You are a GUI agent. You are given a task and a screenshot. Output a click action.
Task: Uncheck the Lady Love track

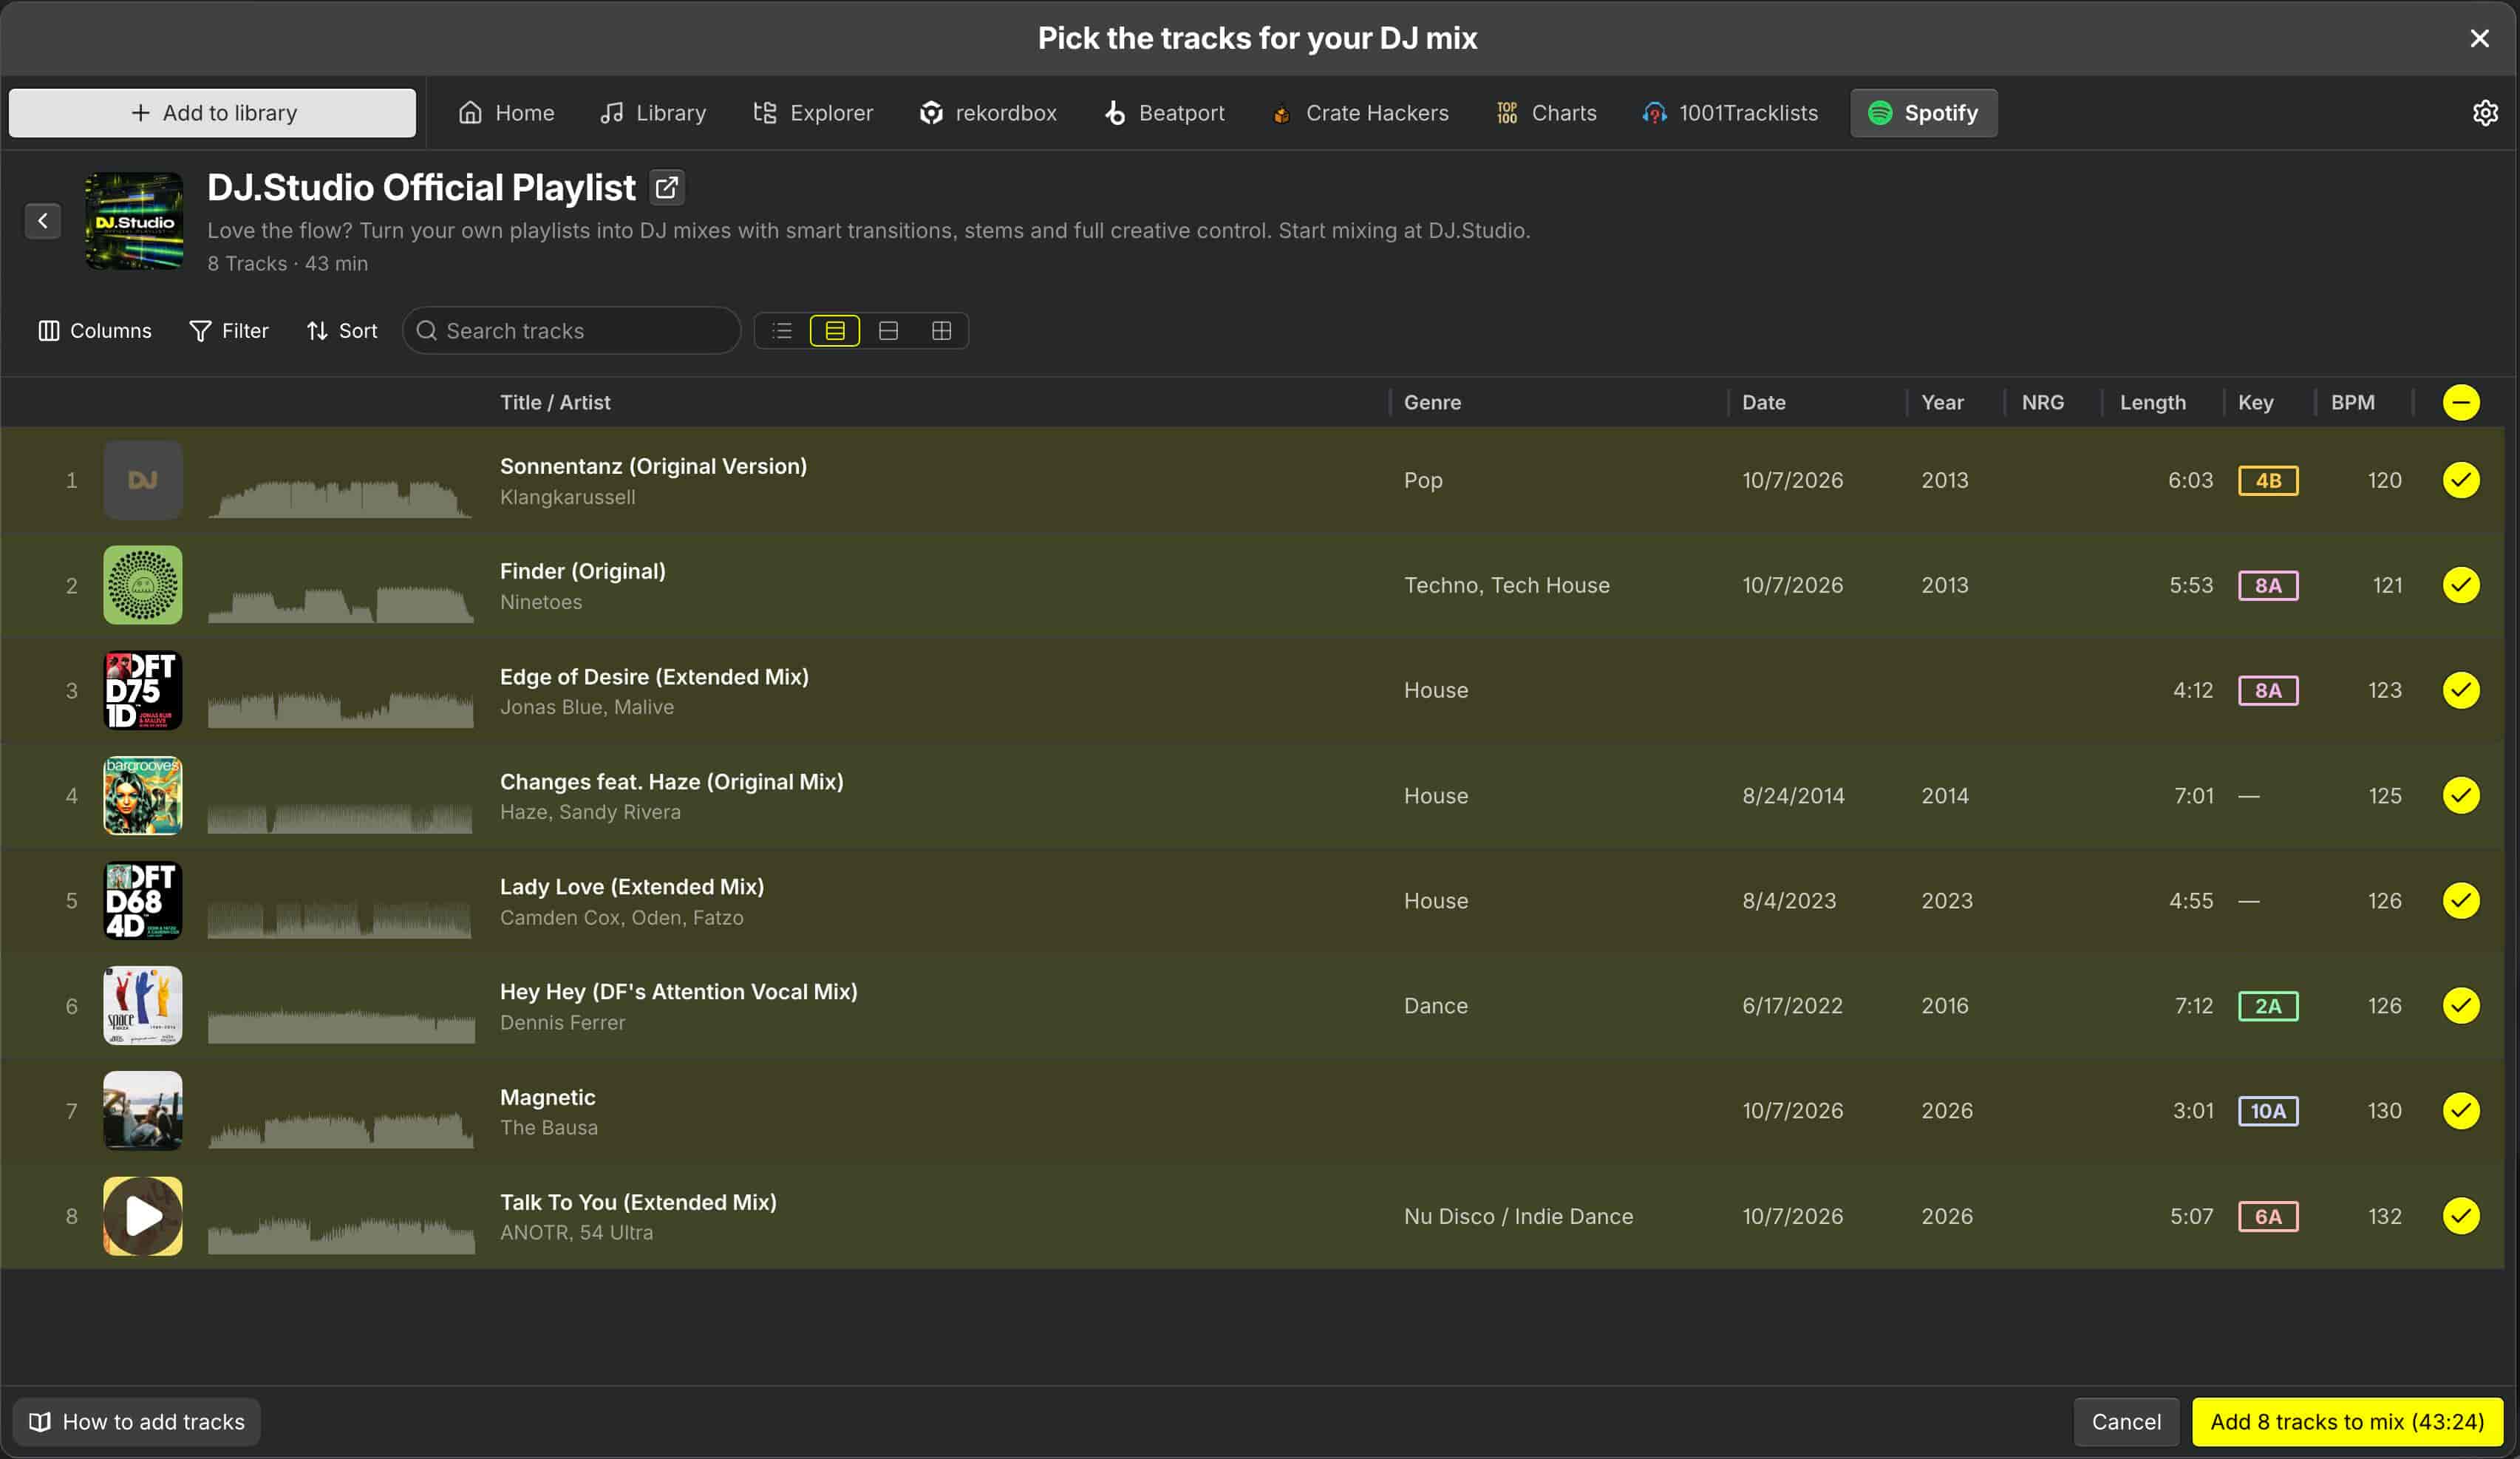[2461, 901]
